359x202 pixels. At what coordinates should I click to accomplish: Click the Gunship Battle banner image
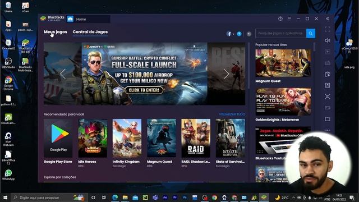pos(145,74)
